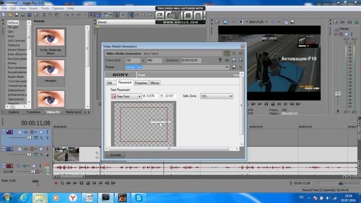The height and width of the screenshot is (203, 361).
Task: Open the Transitions tab
Action: click(34, 112)
